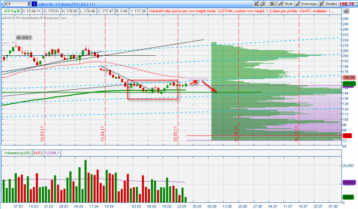Click the 'Y: 117.26' value
The width and height of the screenshot is (358, 209).
pyautogui.click(x=138, y=11)
